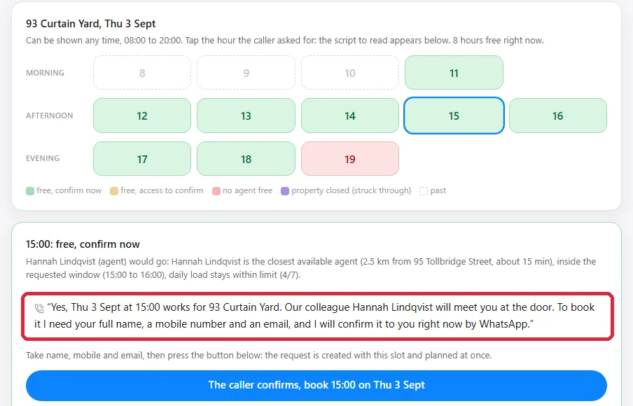Pick the 17 evening slot

[142, 159]
